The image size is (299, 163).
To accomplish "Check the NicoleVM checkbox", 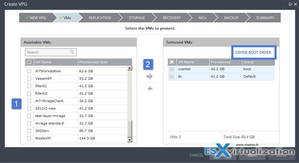I will pyautogui.click(x=29, y=138).
